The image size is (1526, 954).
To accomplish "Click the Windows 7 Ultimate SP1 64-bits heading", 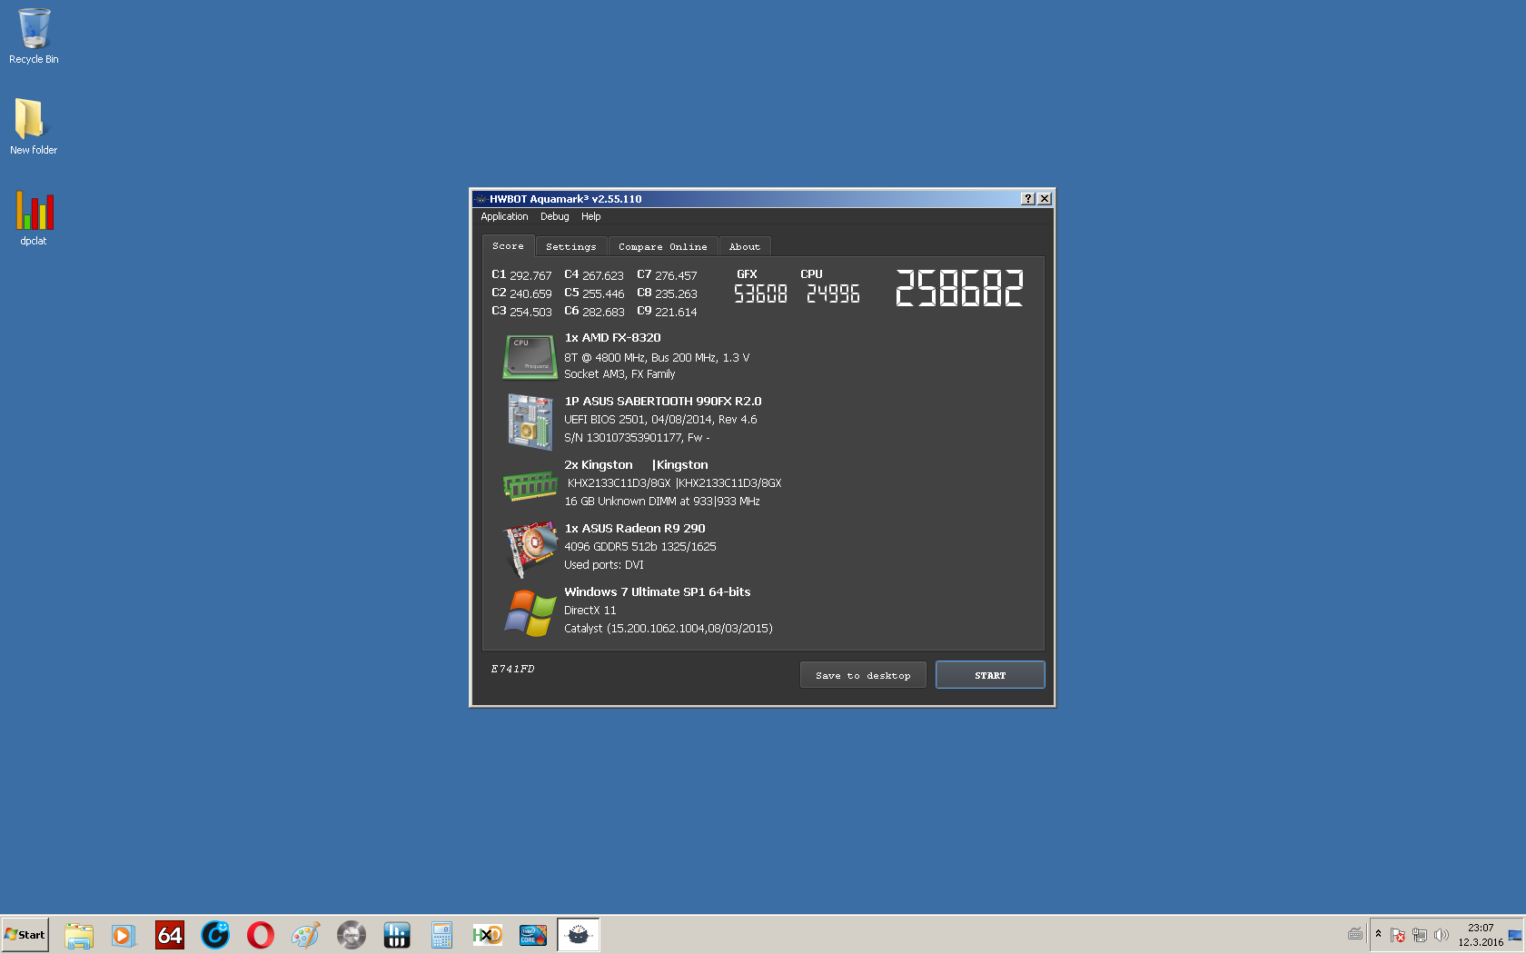I will (x=658, y=591).
